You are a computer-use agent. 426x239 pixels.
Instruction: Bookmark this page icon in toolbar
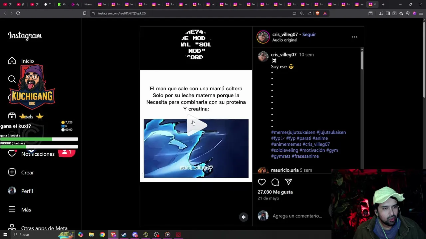point(85,13)
